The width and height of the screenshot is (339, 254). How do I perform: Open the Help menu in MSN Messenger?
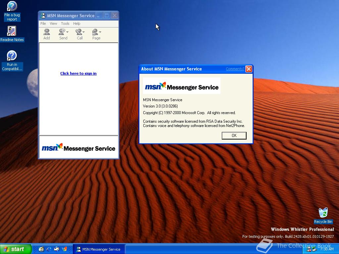tap(76, 23)
